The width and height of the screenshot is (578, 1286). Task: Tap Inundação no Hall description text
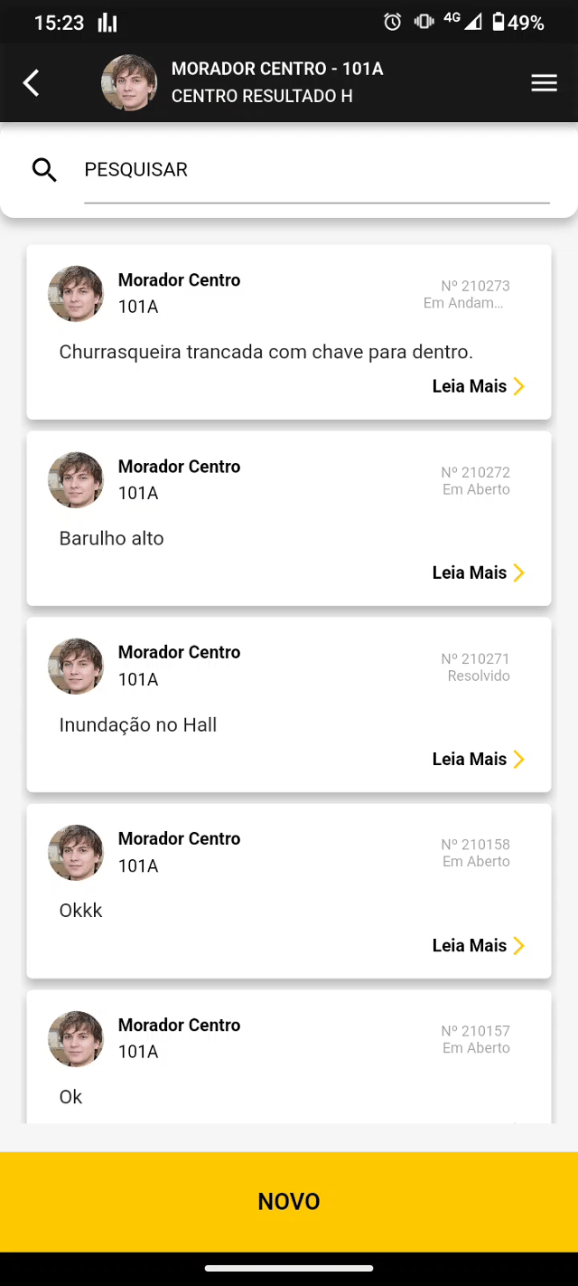coord(138,725)
